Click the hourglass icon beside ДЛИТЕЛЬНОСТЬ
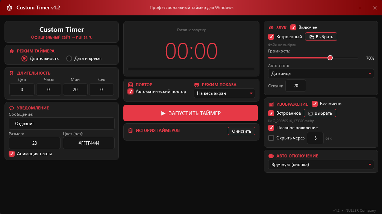The image size is (382, 214). pos(11,73)
